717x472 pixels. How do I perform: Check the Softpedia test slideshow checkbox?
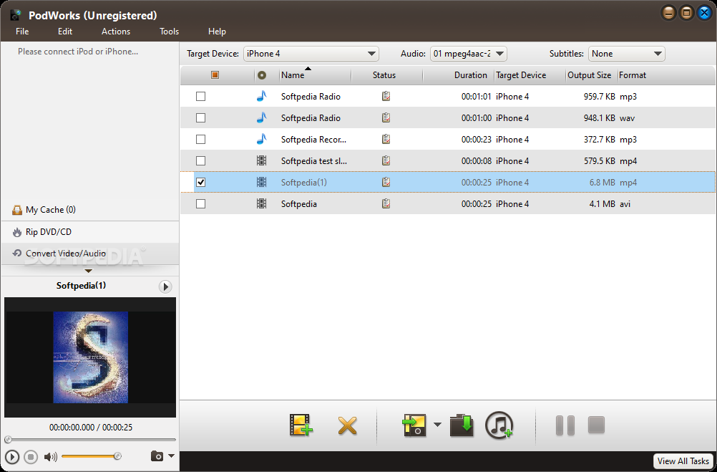tap(201, 161)
